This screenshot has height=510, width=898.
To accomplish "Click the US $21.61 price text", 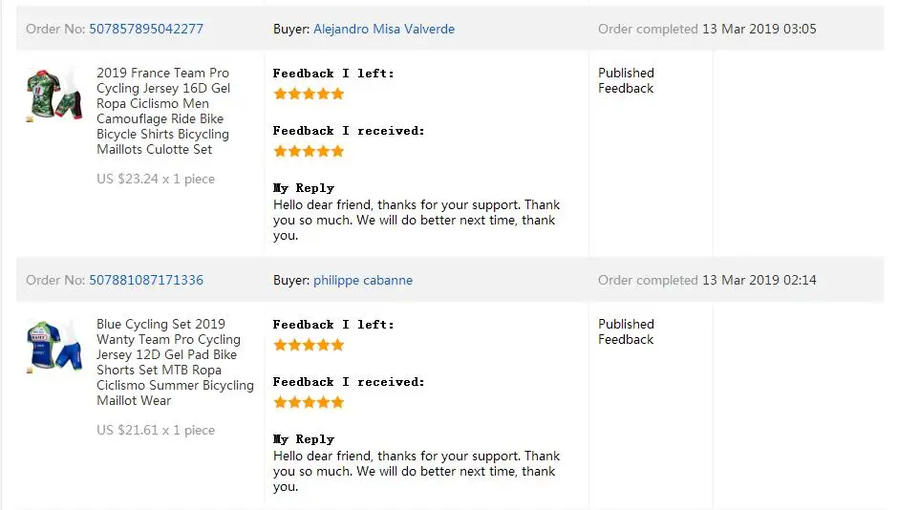I will [156, 430].
